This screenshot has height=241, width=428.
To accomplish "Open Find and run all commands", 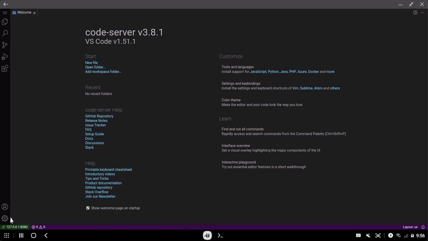I will click(x=284, y=132).
